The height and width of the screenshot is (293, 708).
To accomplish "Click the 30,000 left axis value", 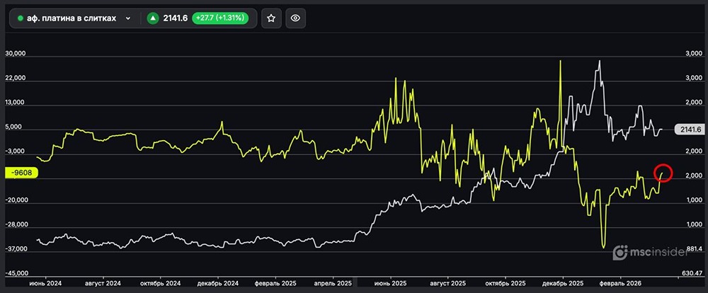I will (x=15, y=54).
